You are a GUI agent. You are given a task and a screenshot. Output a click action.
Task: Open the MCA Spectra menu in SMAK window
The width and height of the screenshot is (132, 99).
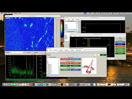pyautogui.click(x=79, y=50)
